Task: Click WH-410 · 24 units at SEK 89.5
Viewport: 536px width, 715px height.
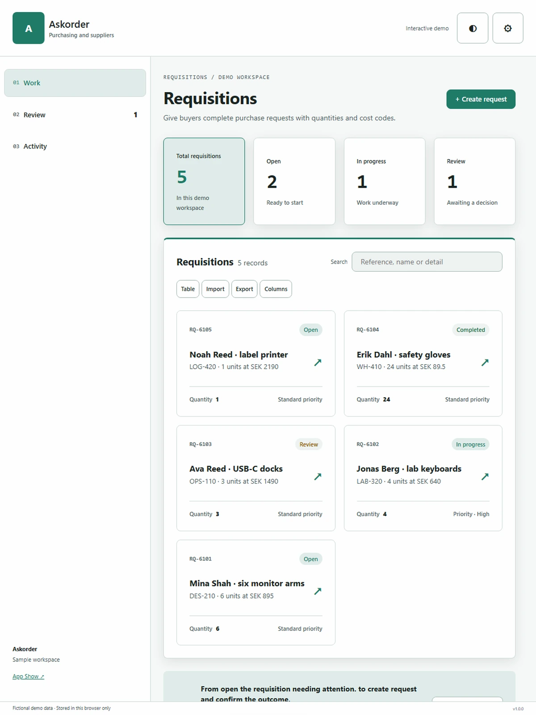Action: click(401, 367)
